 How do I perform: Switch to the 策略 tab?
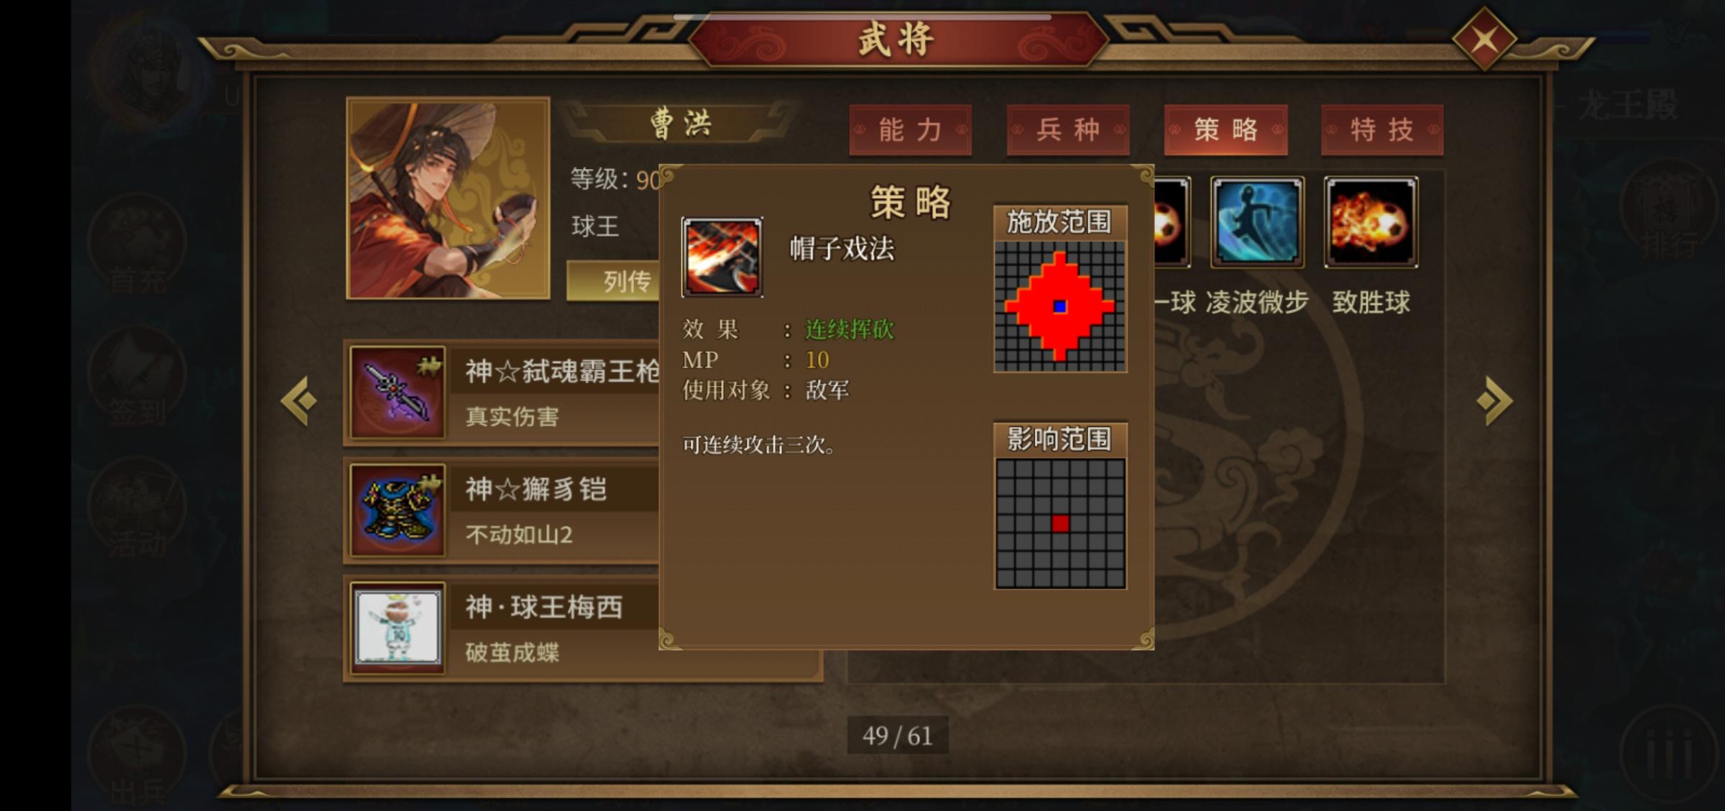(1225, 130)
